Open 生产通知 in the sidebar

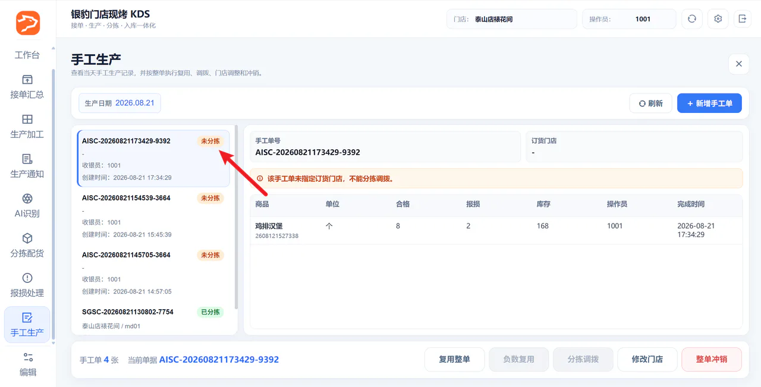pyautogui.click(x=27, y=166)
